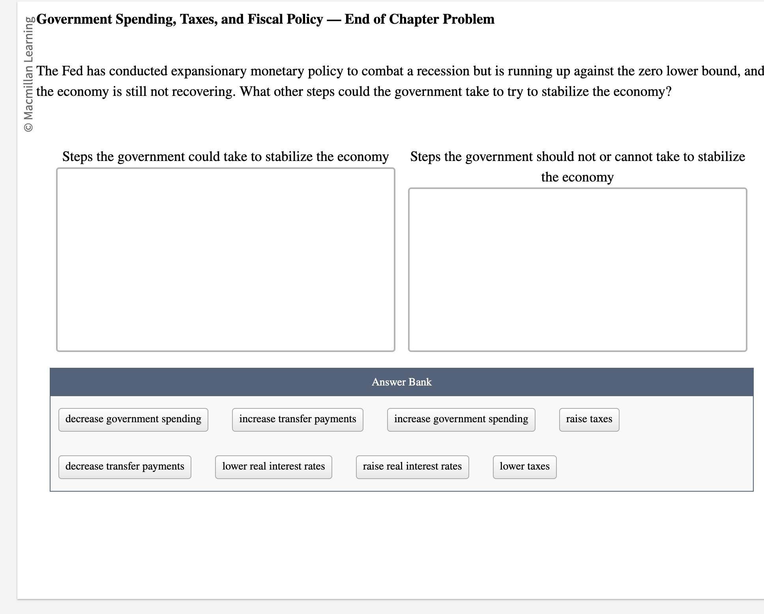The image size is (764, 614).
Task: Click the 'should not or cannot take' drop box
Action: [x=577, y=270]
